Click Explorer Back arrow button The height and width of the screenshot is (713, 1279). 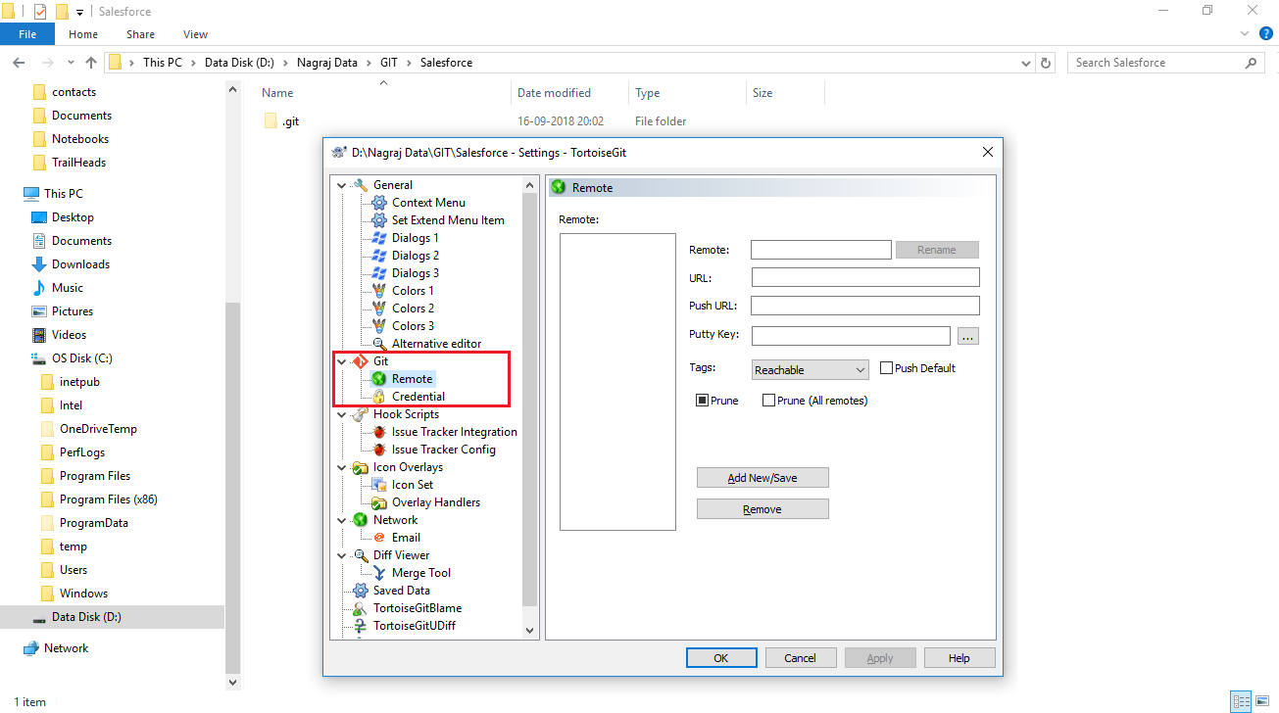[19, 63]
